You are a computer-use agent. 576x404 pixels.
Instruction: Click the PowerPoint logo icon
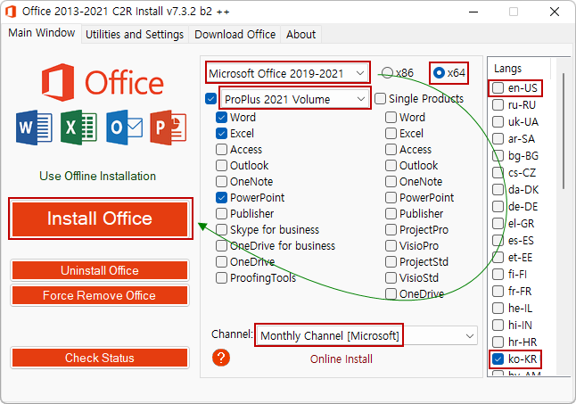pyautogui.click(x=169, y=128)
